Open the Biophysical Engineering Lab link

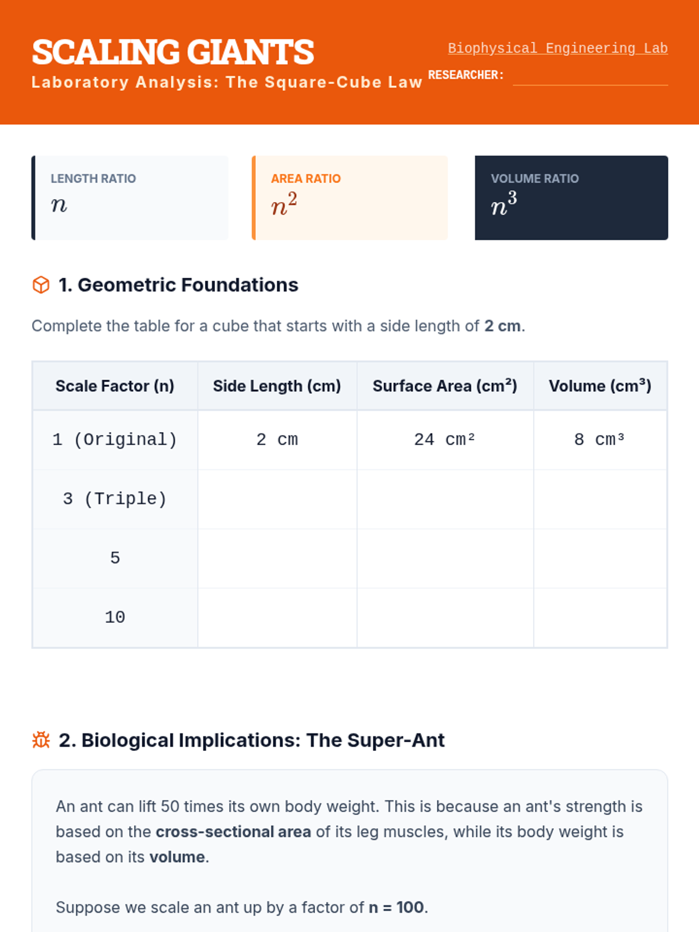tap(557, 48)
